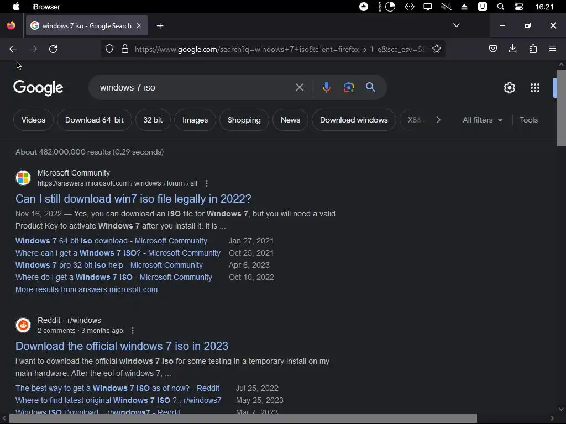Screen dimensions: 566x424
Task: Start voice search with microphone
Action: (326, 87)
